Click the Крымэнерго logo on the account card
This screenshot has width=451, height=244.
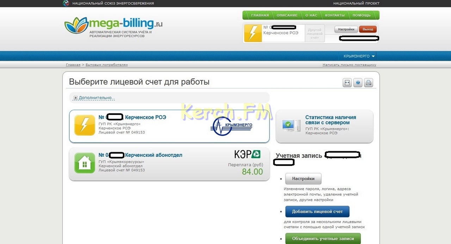pos(231,126)
